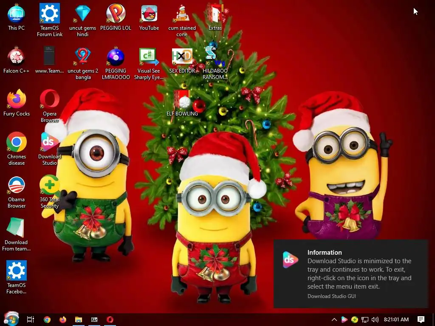Open the This PC desktop icon
Screen dimensions: 435x326
coord(16,17)
